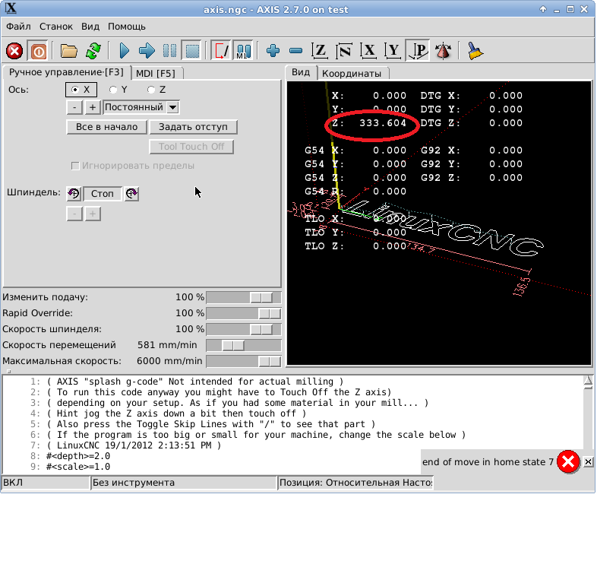This screenshot has width=616, height=564.
Task: Click the G-code listing scrollbar
Action: (x=588, y=413)
